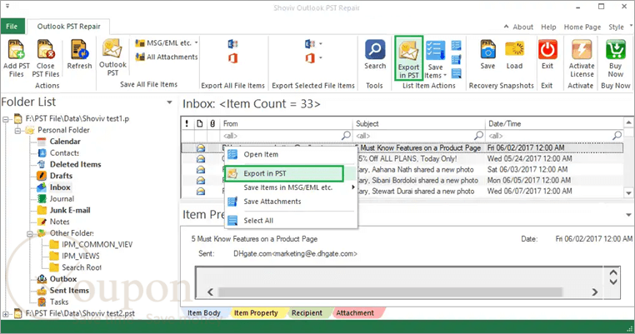Click Office 365 icon under Export All File Items
Screen dimensions: 635x334
pos(232,58)
